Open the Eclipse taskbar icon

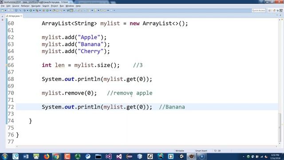pyautogui.click(x=129, y=156)
